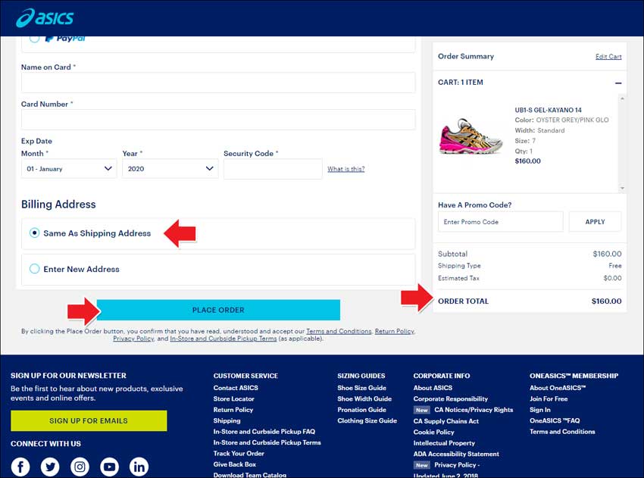Open Privacy Policy link under Place Order
This screenshot has height=478, width=644.
coord(133,339)
